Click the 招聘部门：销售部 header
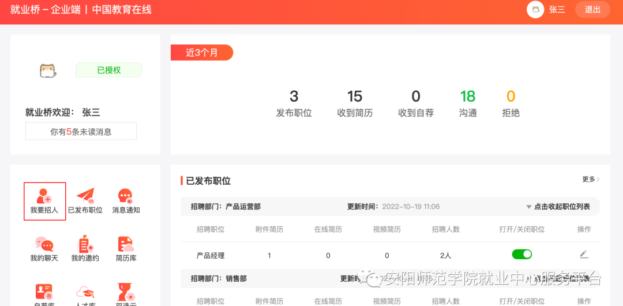This screenshot has width=623, height=306. [219, 279]
